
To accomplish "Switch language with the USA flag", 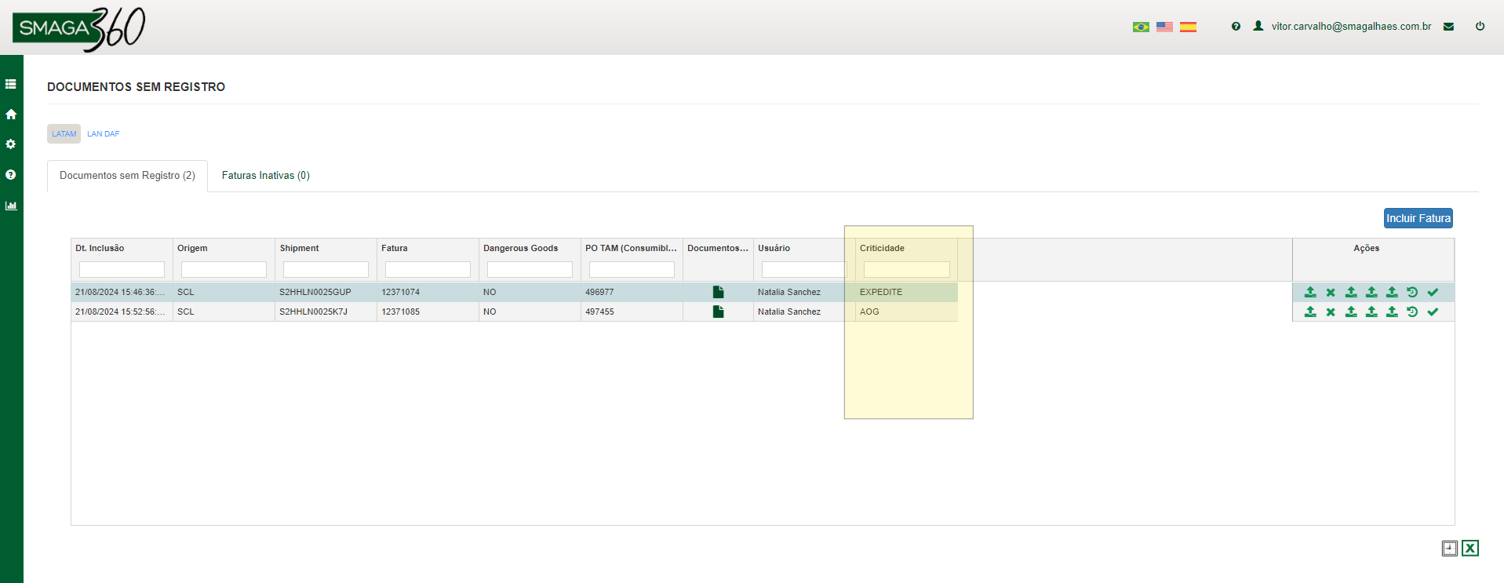I will [1164, 27].
